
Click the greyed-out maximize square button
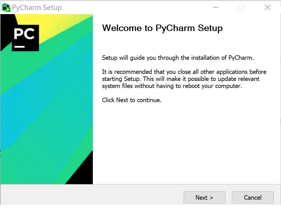pos(241,8)
